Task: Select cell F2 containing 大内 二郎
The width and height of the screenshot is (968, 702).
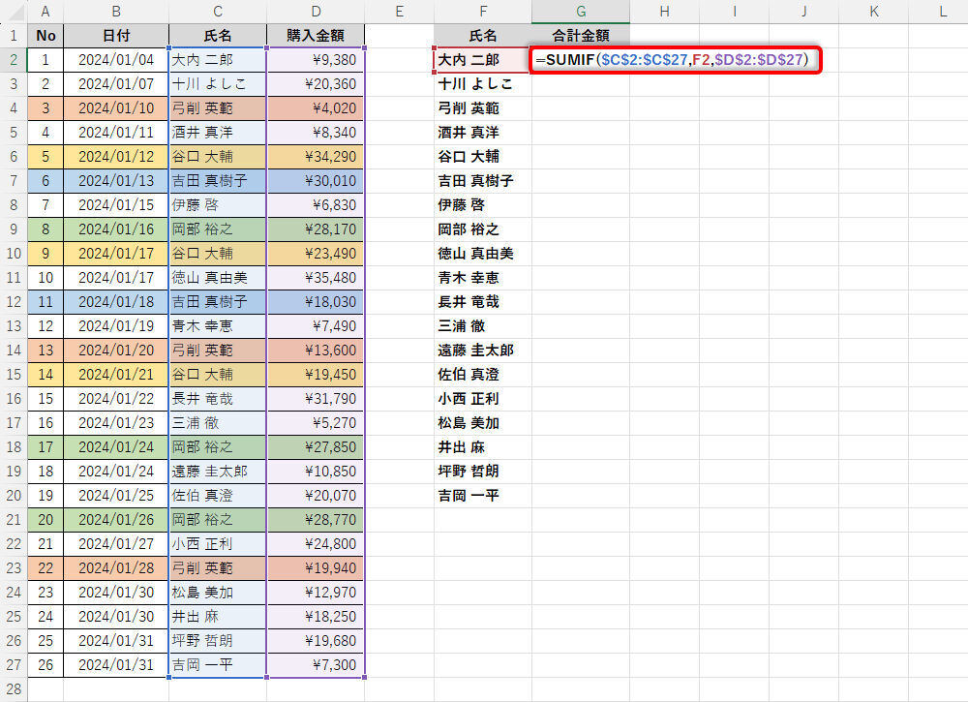Action: click(x=482, y=60)
